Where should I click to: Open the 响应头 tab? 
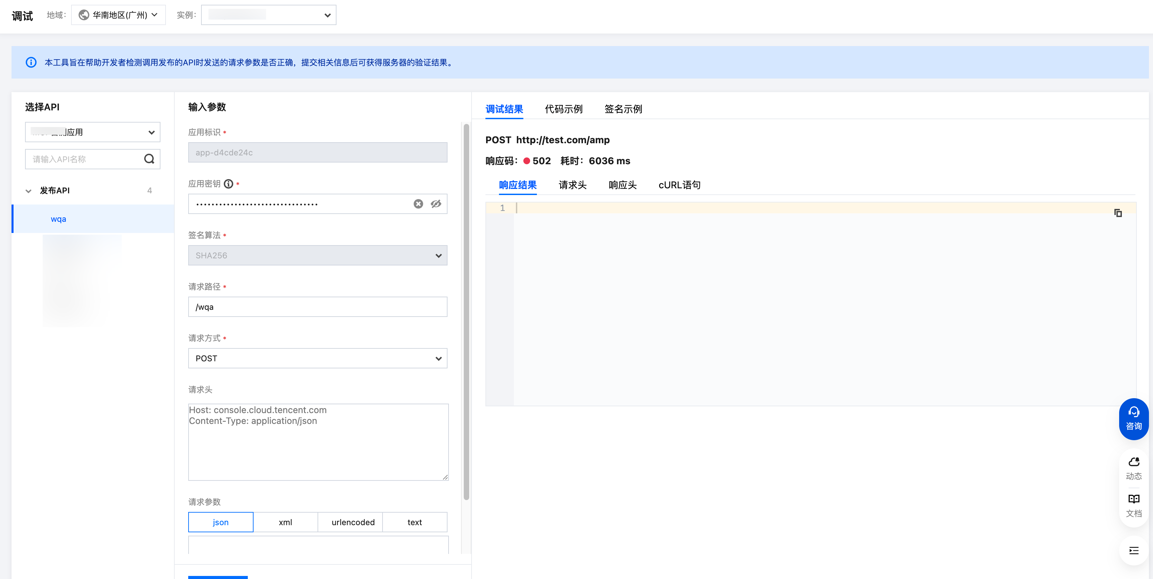coord(622,185)
